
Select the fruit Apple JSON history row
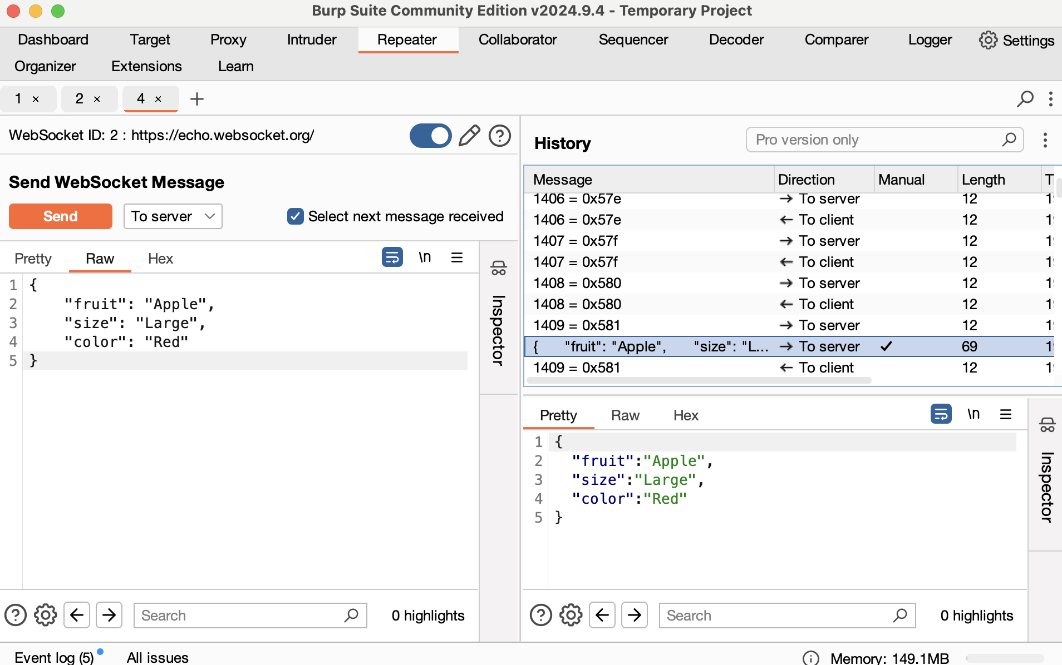coord(789,346)
